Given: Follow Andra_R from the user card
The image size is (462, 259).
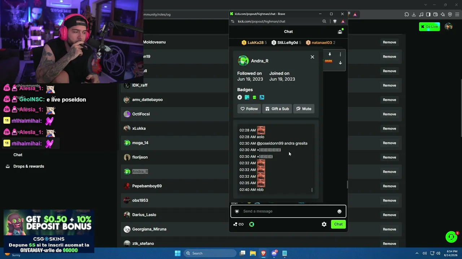Looking at the screenshot, I should [249, 109].
